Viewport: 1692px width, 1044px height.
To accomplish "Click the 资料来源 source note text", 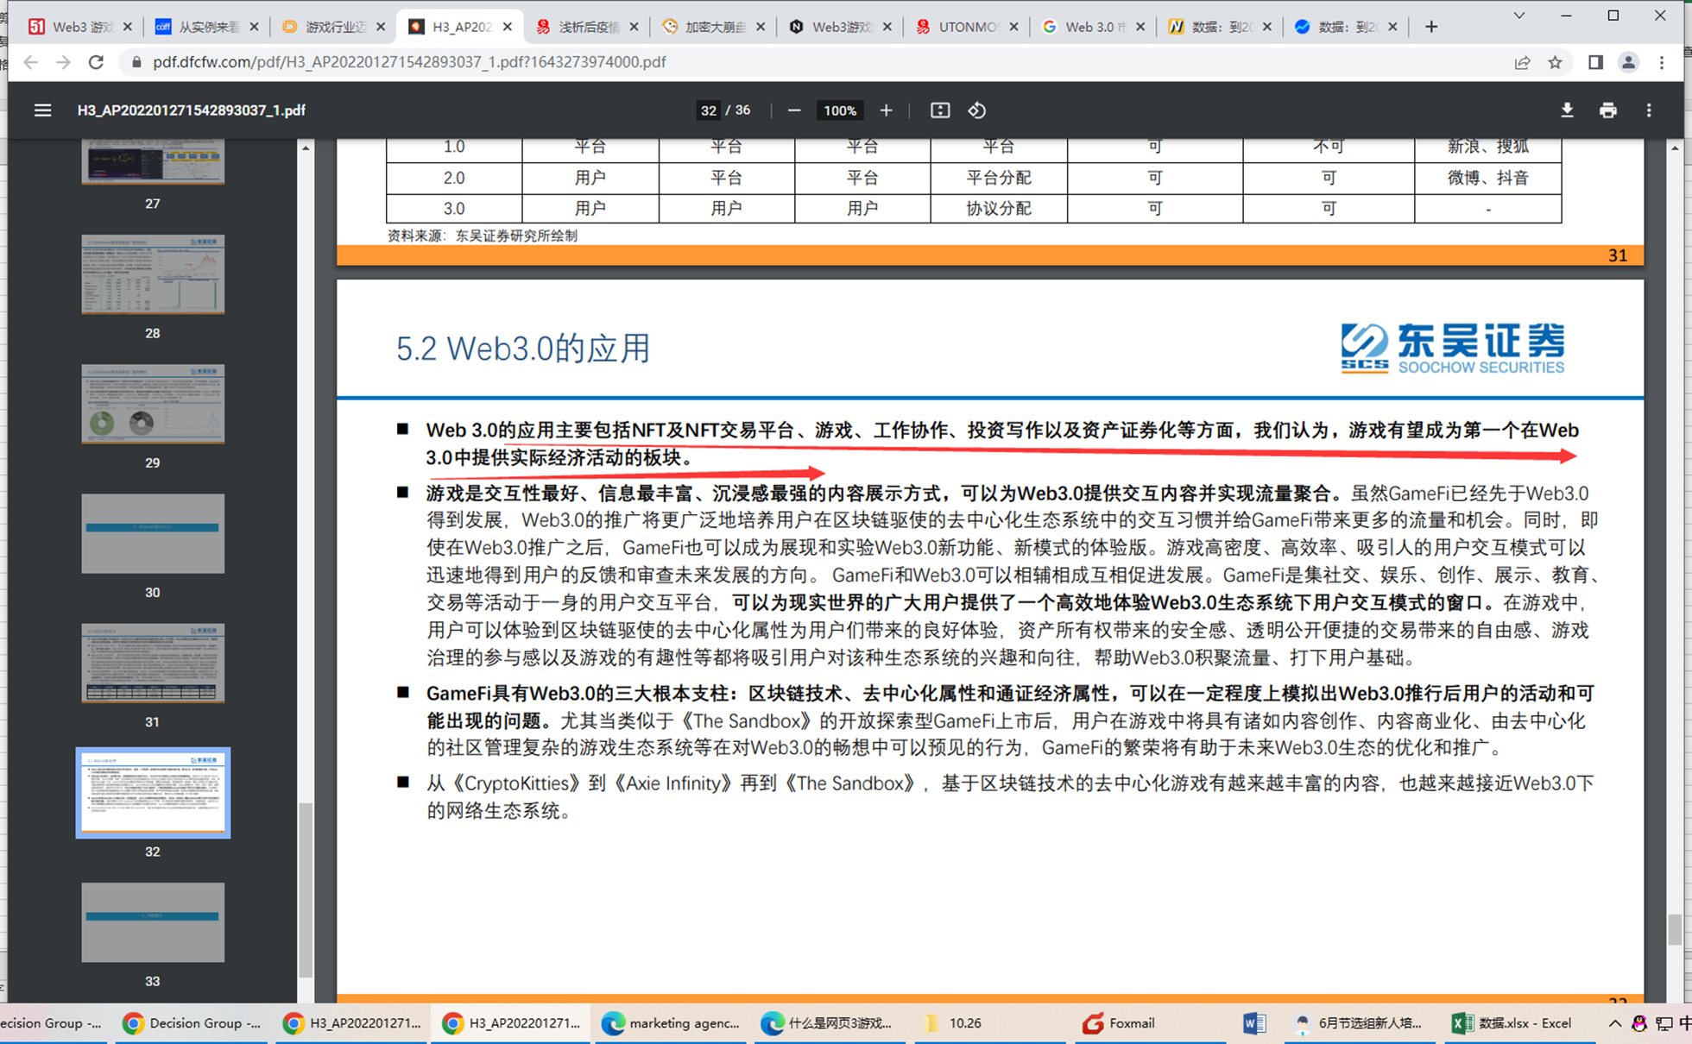I will pos(483,236).
